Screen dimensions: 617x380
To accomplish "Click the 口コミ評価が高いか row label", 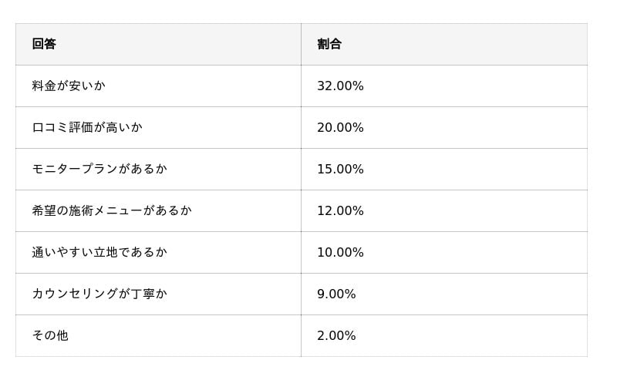I will point(87,127).
